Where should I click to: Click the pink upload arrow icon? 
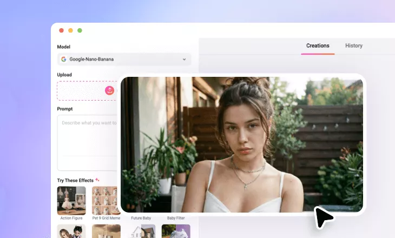coord(110,90)
